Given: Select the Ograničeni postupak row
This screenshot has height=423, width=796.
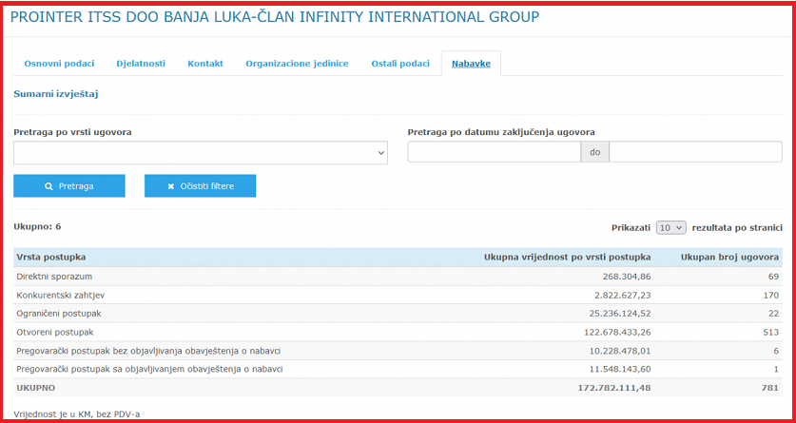Looking at the screenshot, I should [x=398, y=314].
